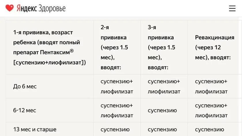The height and width of the screenshot is (136, 242).
Task: Click the '1-я прививка, возраст ребенка' header cell
Action: (x=50, y=47)
